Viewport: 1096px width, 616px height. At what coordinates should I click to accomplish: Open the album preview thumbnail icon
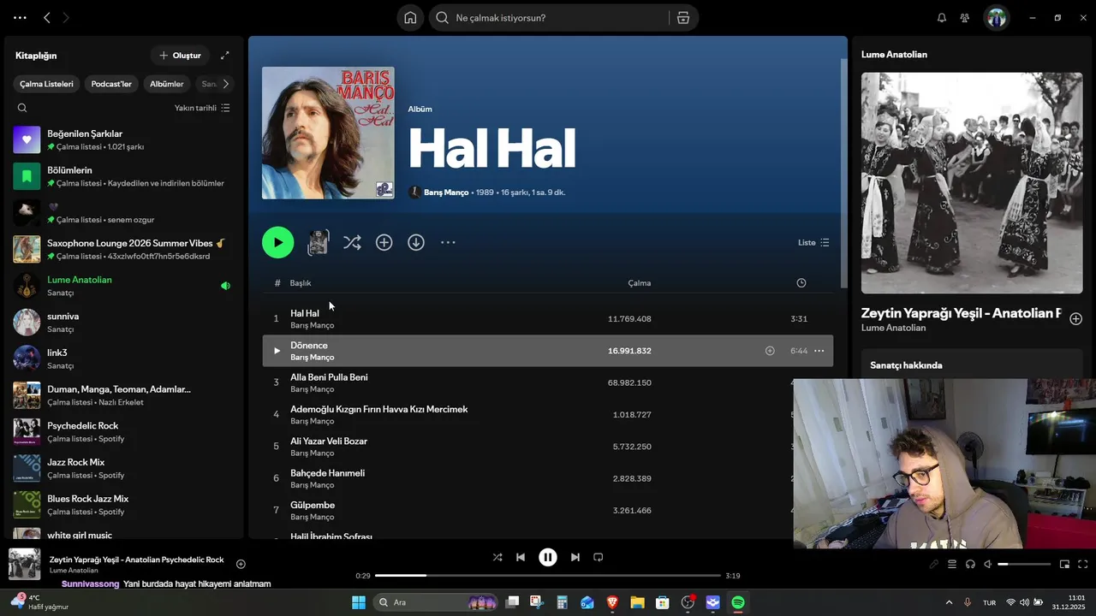(319, 243)
